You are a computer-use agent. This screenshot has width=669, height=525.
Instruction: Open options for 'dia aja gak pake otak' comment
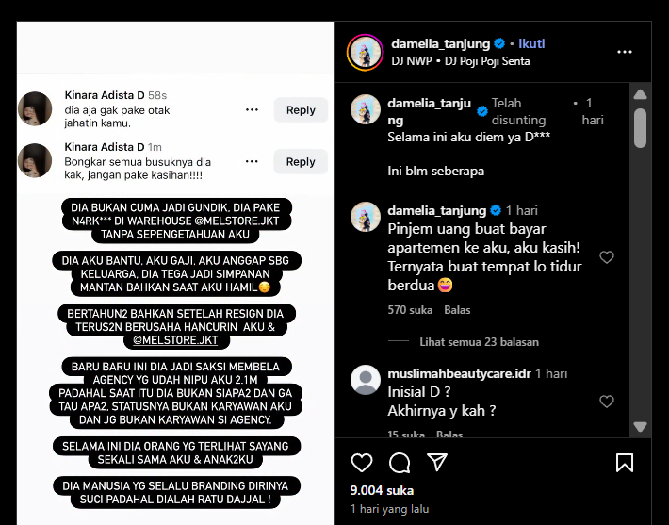coord(252,109)
